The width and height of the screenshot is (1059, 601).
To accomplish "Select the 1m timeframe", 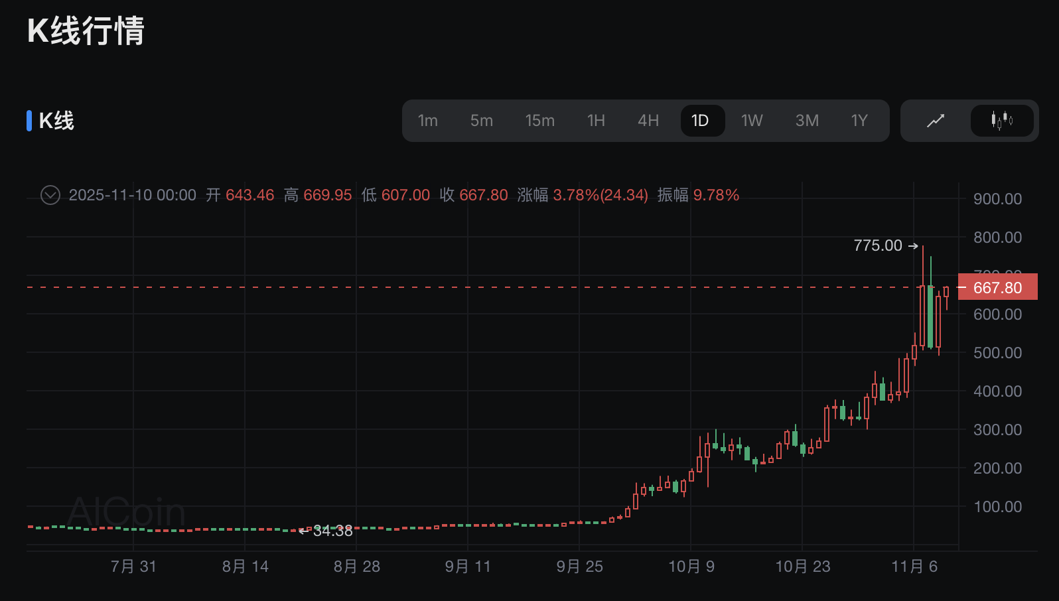I will click(427, 121).
